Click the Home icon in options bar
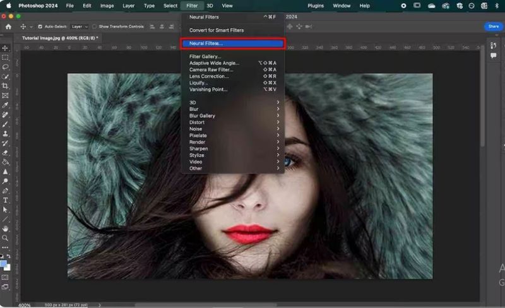The width and height of the screenshot is (505, 308). coord(8,27)
